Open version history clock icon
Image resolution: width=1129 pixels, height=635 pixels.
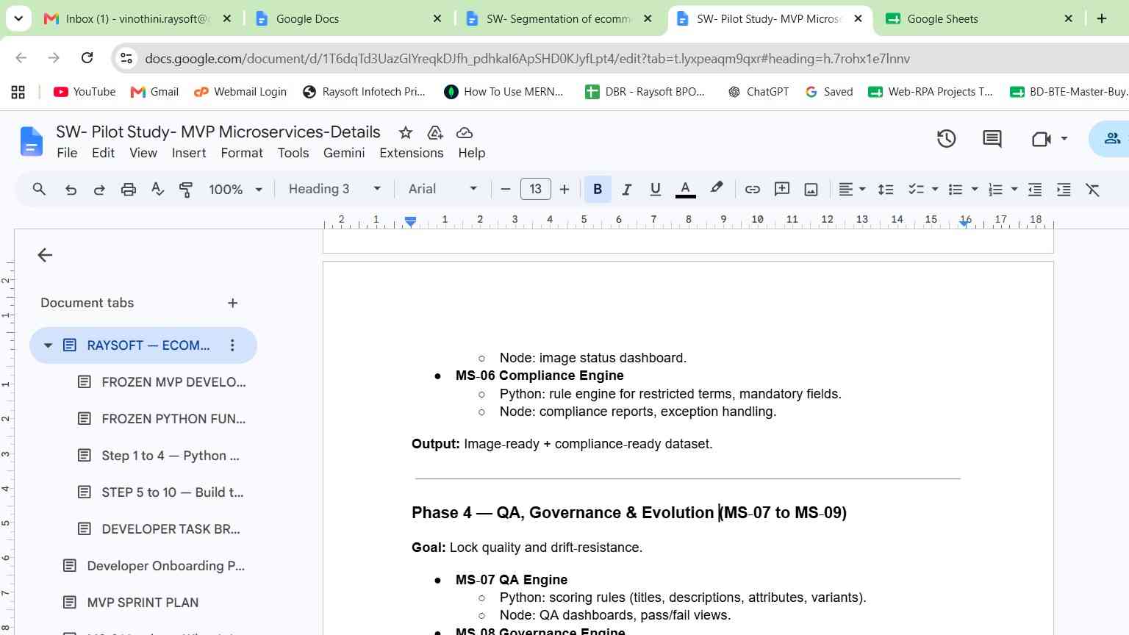pos(946,138)
